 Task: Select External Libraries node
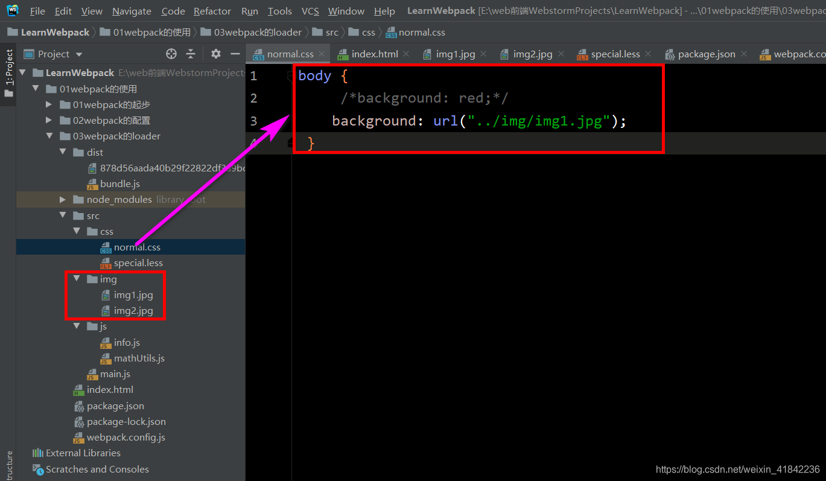click(83, 453)
